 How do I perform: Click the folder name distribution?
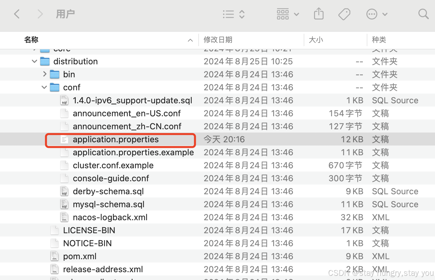click(x=75, y=61)
